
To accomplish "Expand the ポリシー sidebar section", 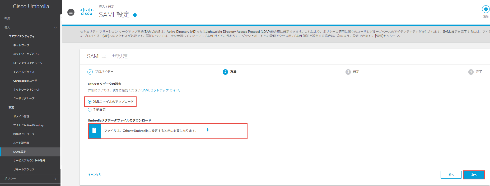I will point(55,179).
